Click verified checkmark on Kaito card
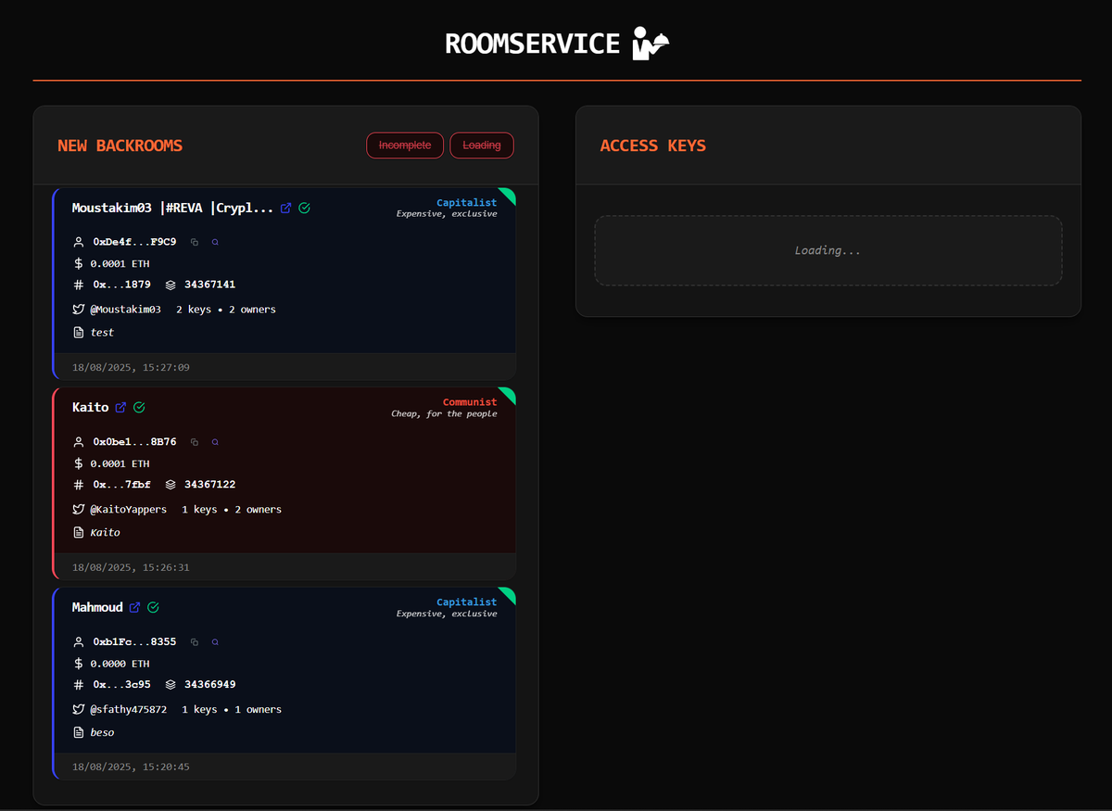 (x=139, y=407)
